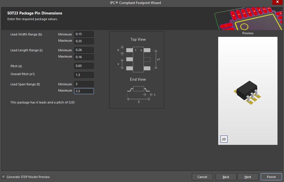Click the Pitch (e) input field
Screen dimensions: 284x182
(84, 66)
